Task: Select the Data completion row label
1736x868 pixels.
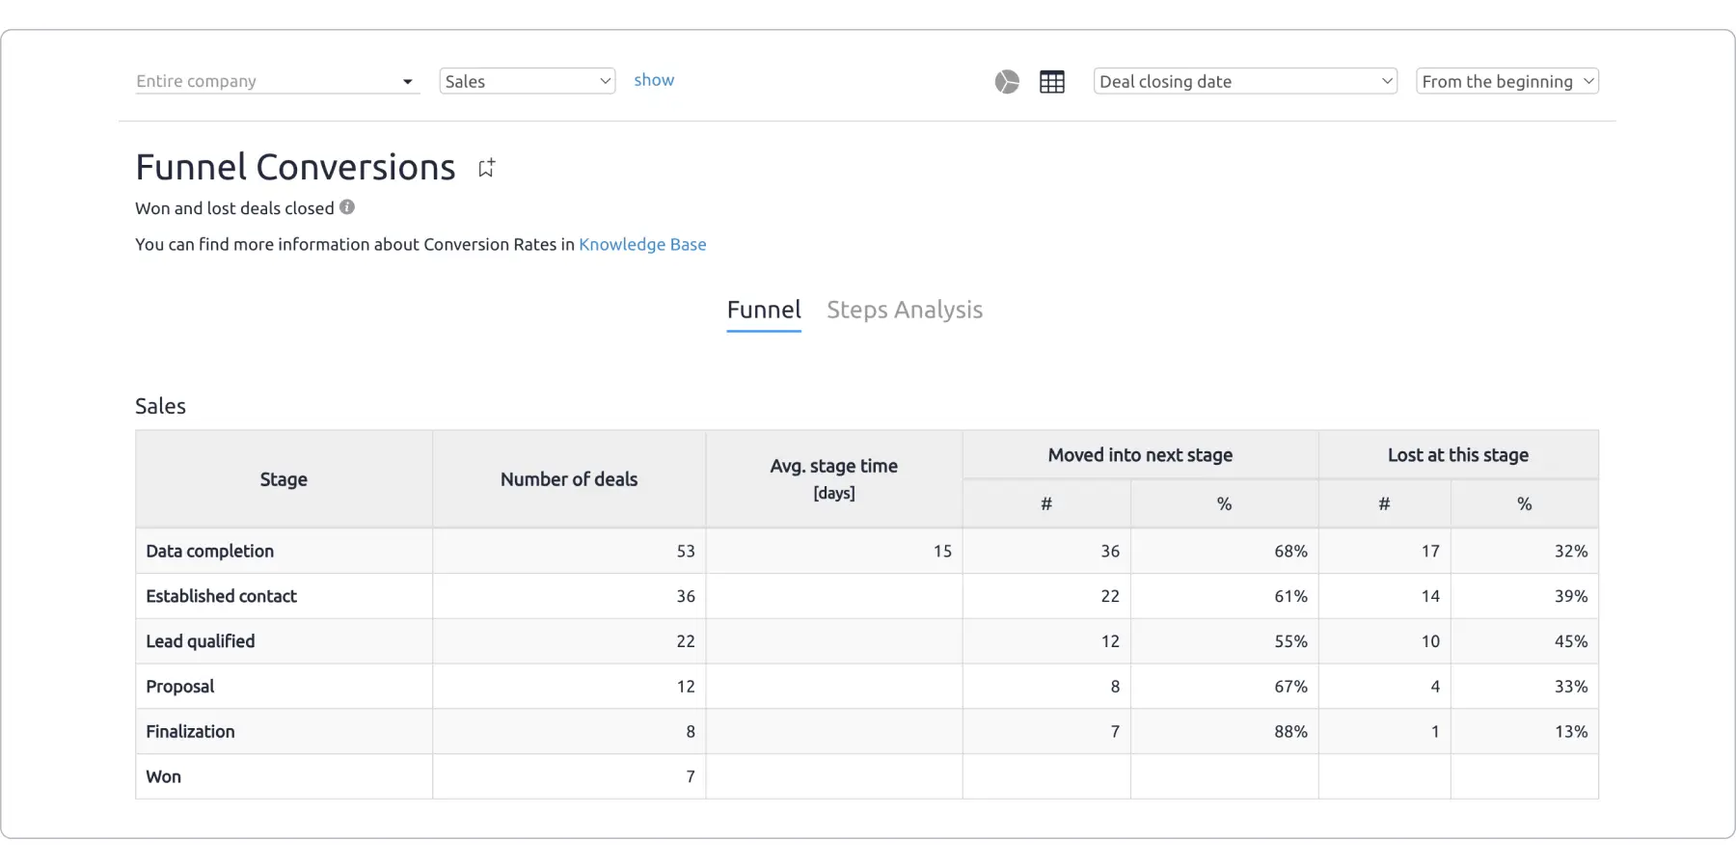Action: pyautogui.click(x=210, y=551)
